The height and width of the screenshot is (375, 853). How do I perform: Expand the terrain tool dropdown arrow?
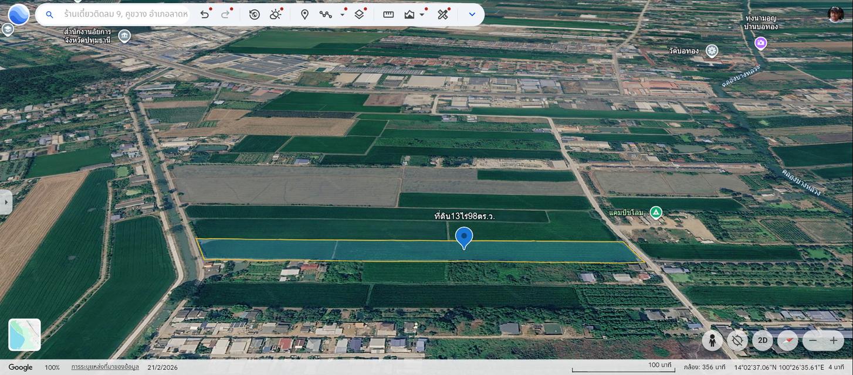click(422, 15)
